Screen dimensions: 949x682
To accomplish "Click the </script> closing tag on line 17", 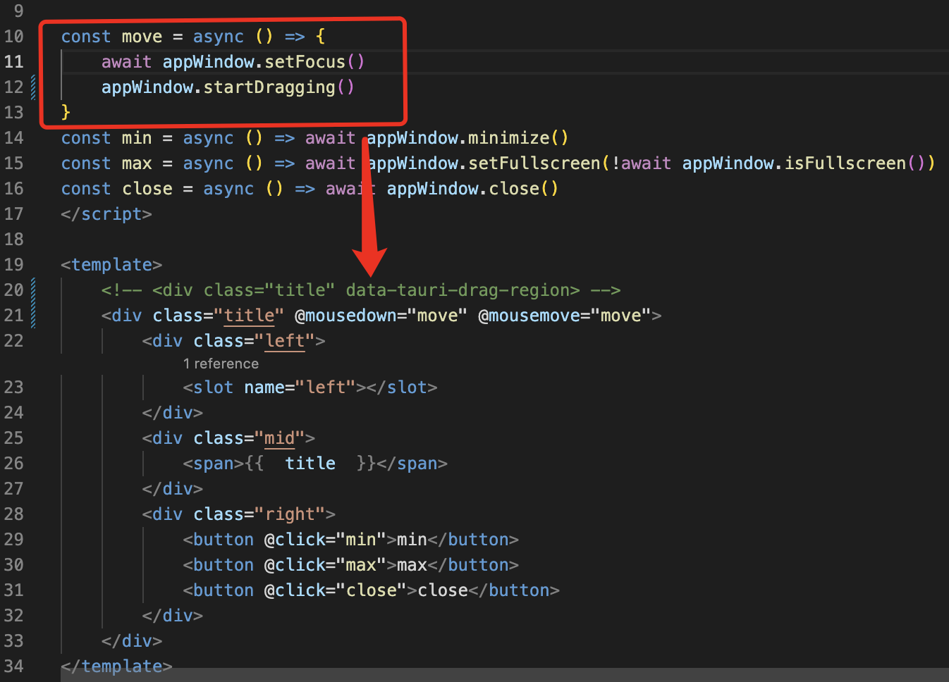I will tap(106, 213).
